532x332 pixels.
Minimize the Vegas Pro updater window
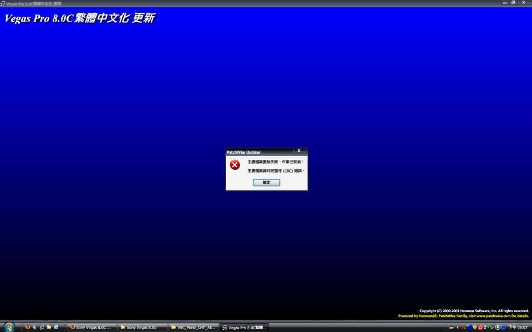505,3
